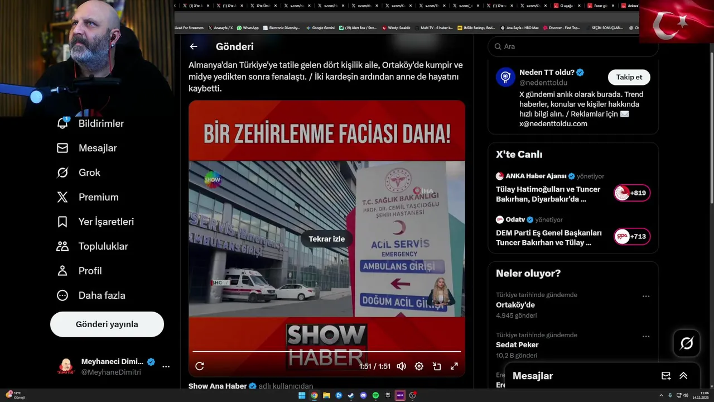Open IMDb: Ratings bookmark
The height and width of the screenshot is (402, 714).
click(476, 27)
